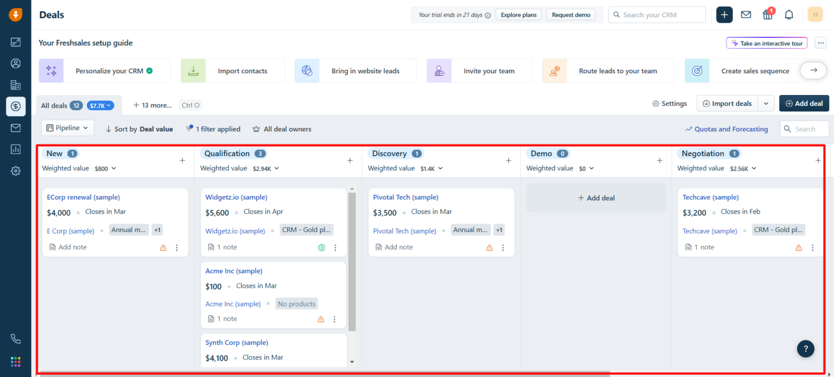This screenshot has height=377, width=834.
Task: Click the Qualification column scrollbar down arrow
Action: [352, 362]
